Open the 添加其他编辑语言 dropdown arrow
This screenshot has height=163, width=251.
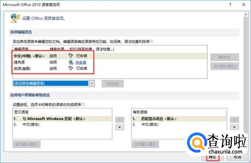point(92,83)
